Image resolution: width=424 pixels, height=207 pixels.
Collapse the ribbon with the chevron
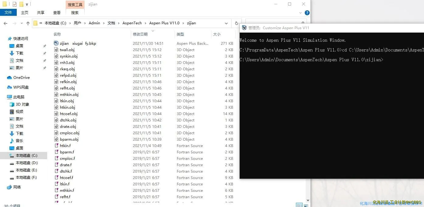pyautogui.click(x=301, y=13)
